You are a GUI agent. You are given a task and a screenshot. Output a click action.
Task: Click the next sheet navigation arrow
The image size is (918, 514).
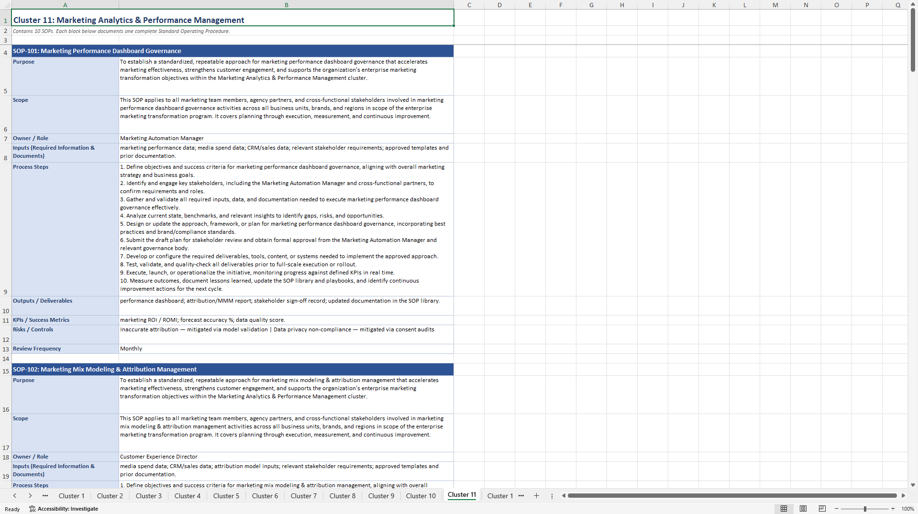coord(30,496)
